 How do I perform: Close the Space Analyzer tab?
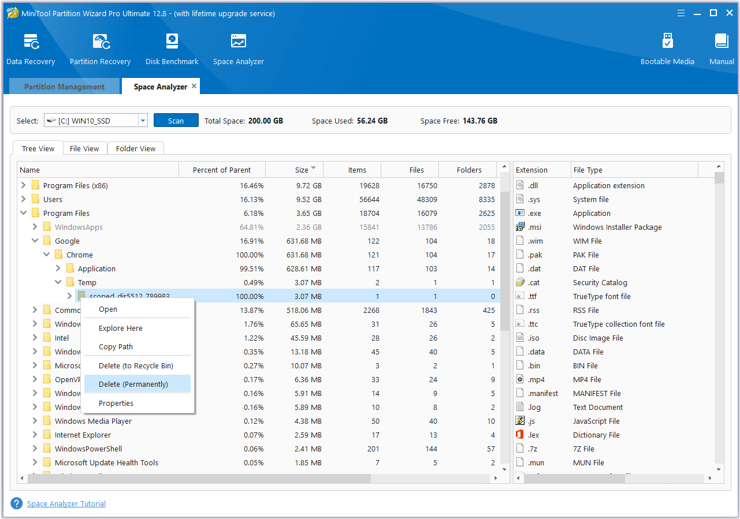click(194, 86)
